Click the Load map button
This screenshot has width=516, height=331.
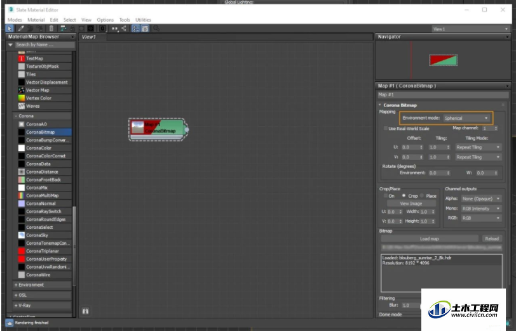[430, 238]
